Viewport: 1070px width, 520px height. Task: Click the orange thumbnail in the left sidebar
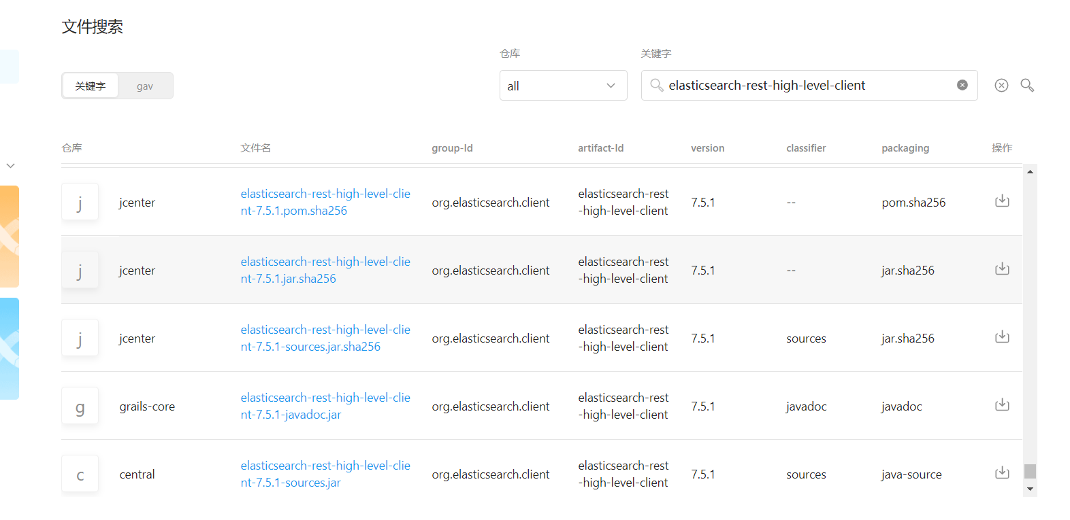pos(10,237)
